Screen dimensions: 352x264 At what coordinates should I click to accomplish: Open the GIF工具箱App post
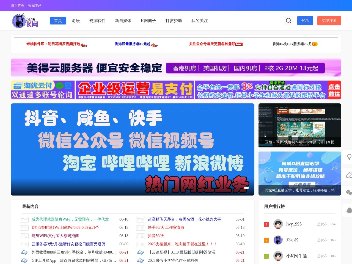[x=74, y=261]
